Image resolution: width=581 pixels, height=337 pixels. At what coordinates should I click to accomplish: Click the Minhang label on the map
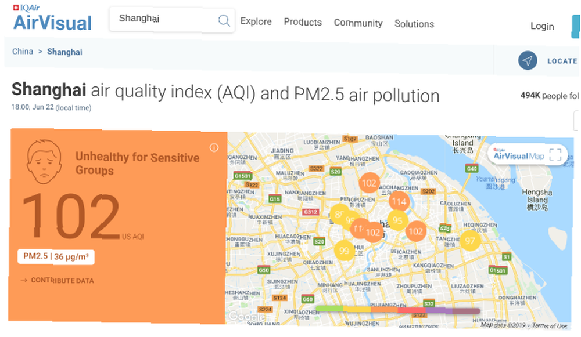pyautogui.click(x=330, y=287)
